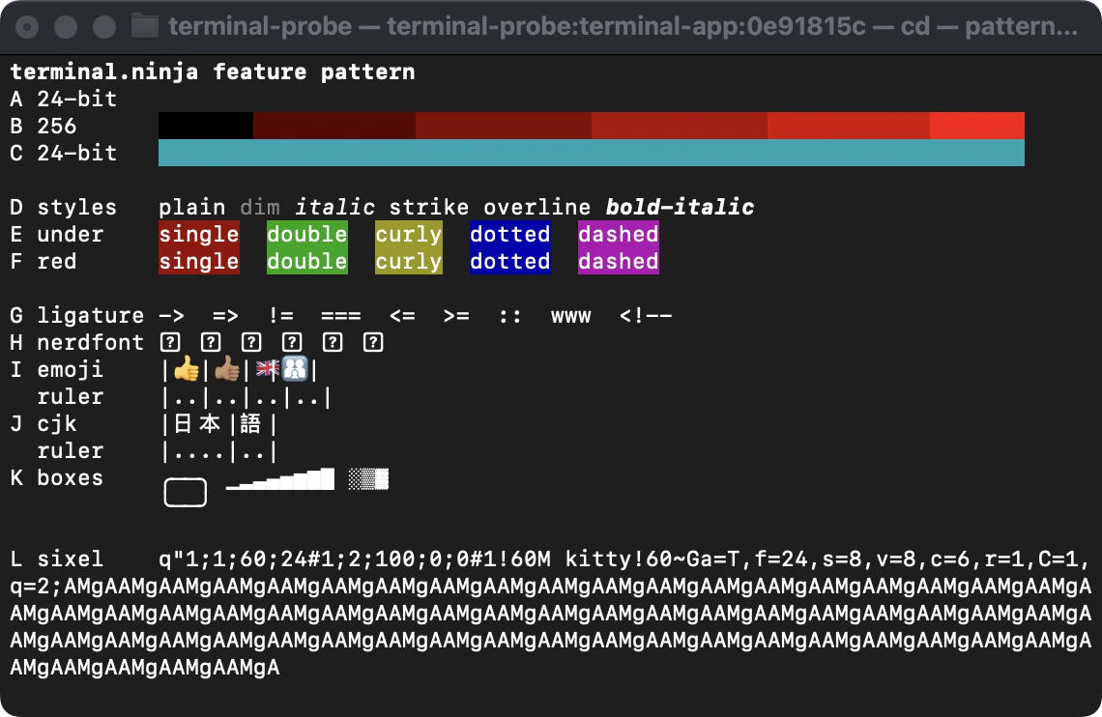Click blue 'dotted' in the E under row

[x=510, y=234]
